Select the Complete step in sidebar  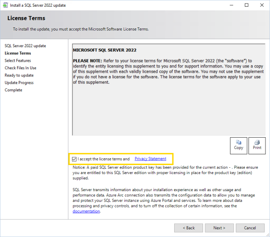pyautogui.click(x=13, y=90)
